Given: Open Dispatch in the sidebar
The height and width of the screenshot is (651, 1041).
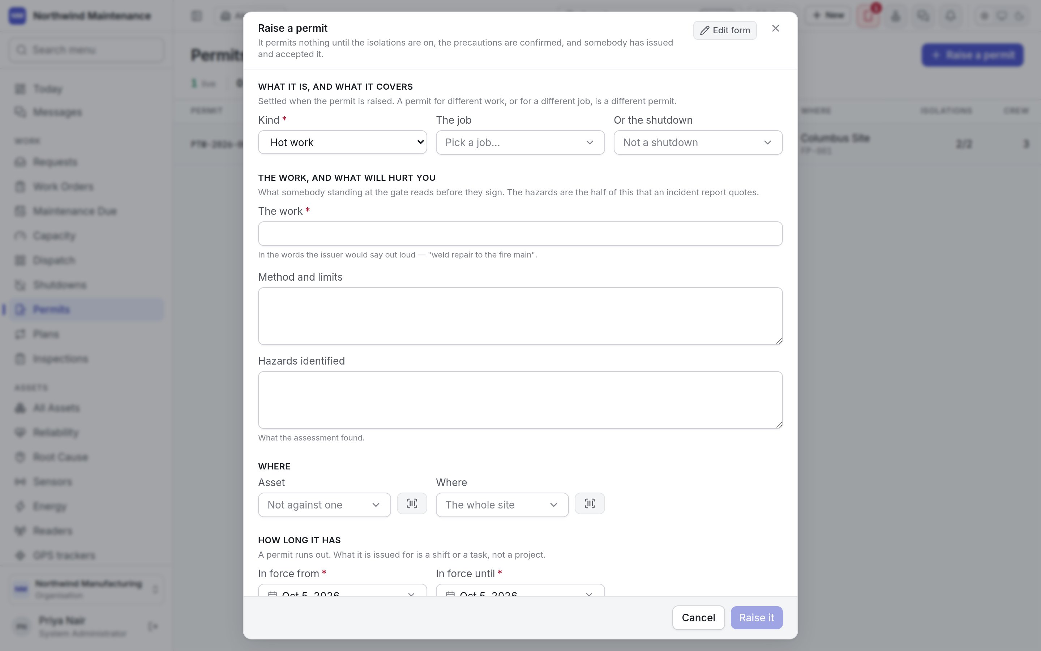Looking at the screenshot, I should pyautogui.click(x=86, y=260).
